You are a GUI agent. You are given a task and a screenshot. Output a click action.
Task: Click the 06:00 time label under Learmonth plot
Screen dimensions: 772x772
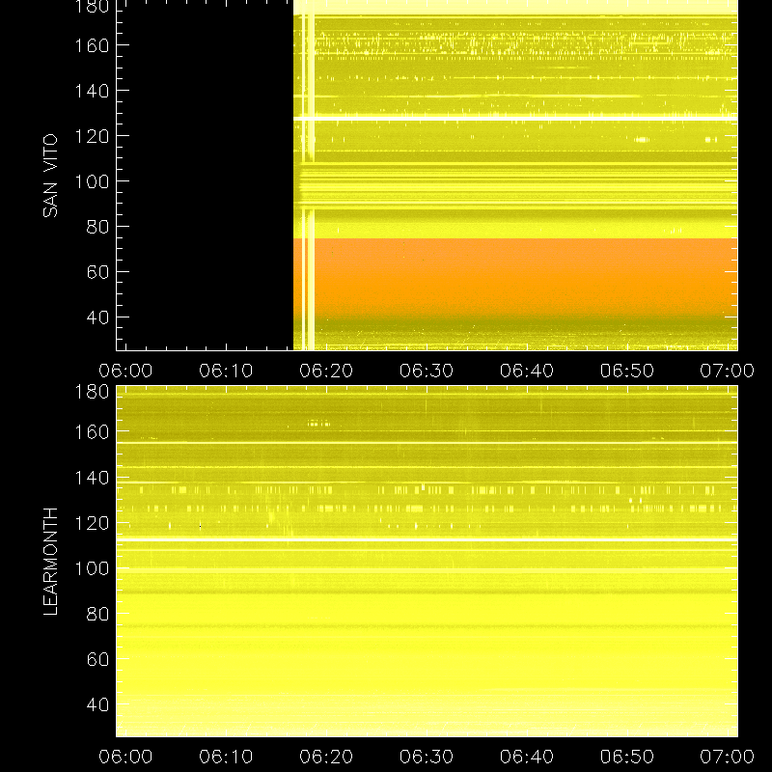point(125,757)
